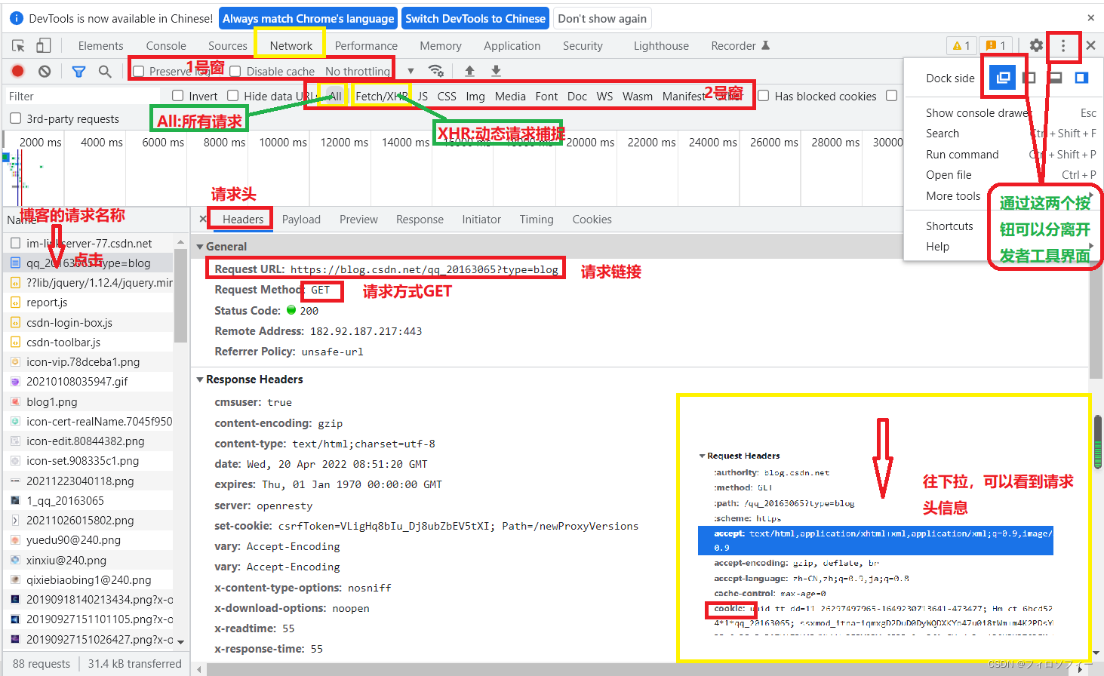Import a HAR file with the upload arrow
The width and height of the screenshot is (1104, 676).
click(x=469, y=71)
